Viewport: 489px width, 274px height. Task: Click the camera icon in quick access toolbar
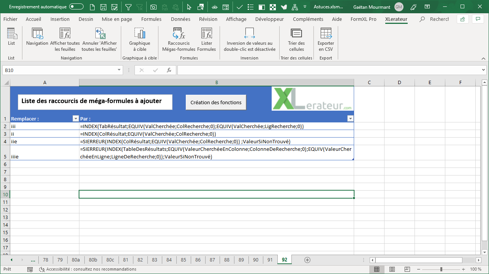click(x=153, y=7)
